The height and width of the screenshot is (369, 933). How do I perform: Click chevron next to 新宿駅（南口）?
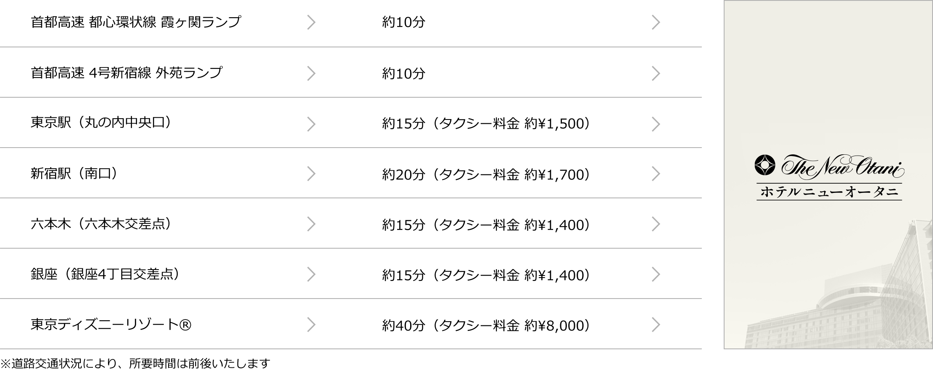point(311,174)
